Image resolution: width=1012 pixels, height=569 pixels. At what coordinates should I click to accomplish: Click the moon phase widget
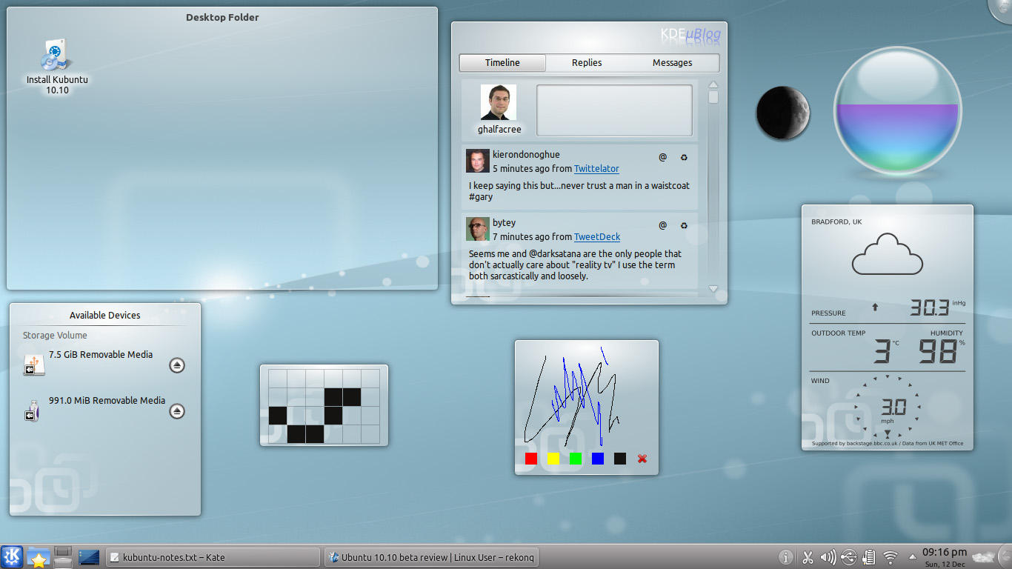(783, 113)
